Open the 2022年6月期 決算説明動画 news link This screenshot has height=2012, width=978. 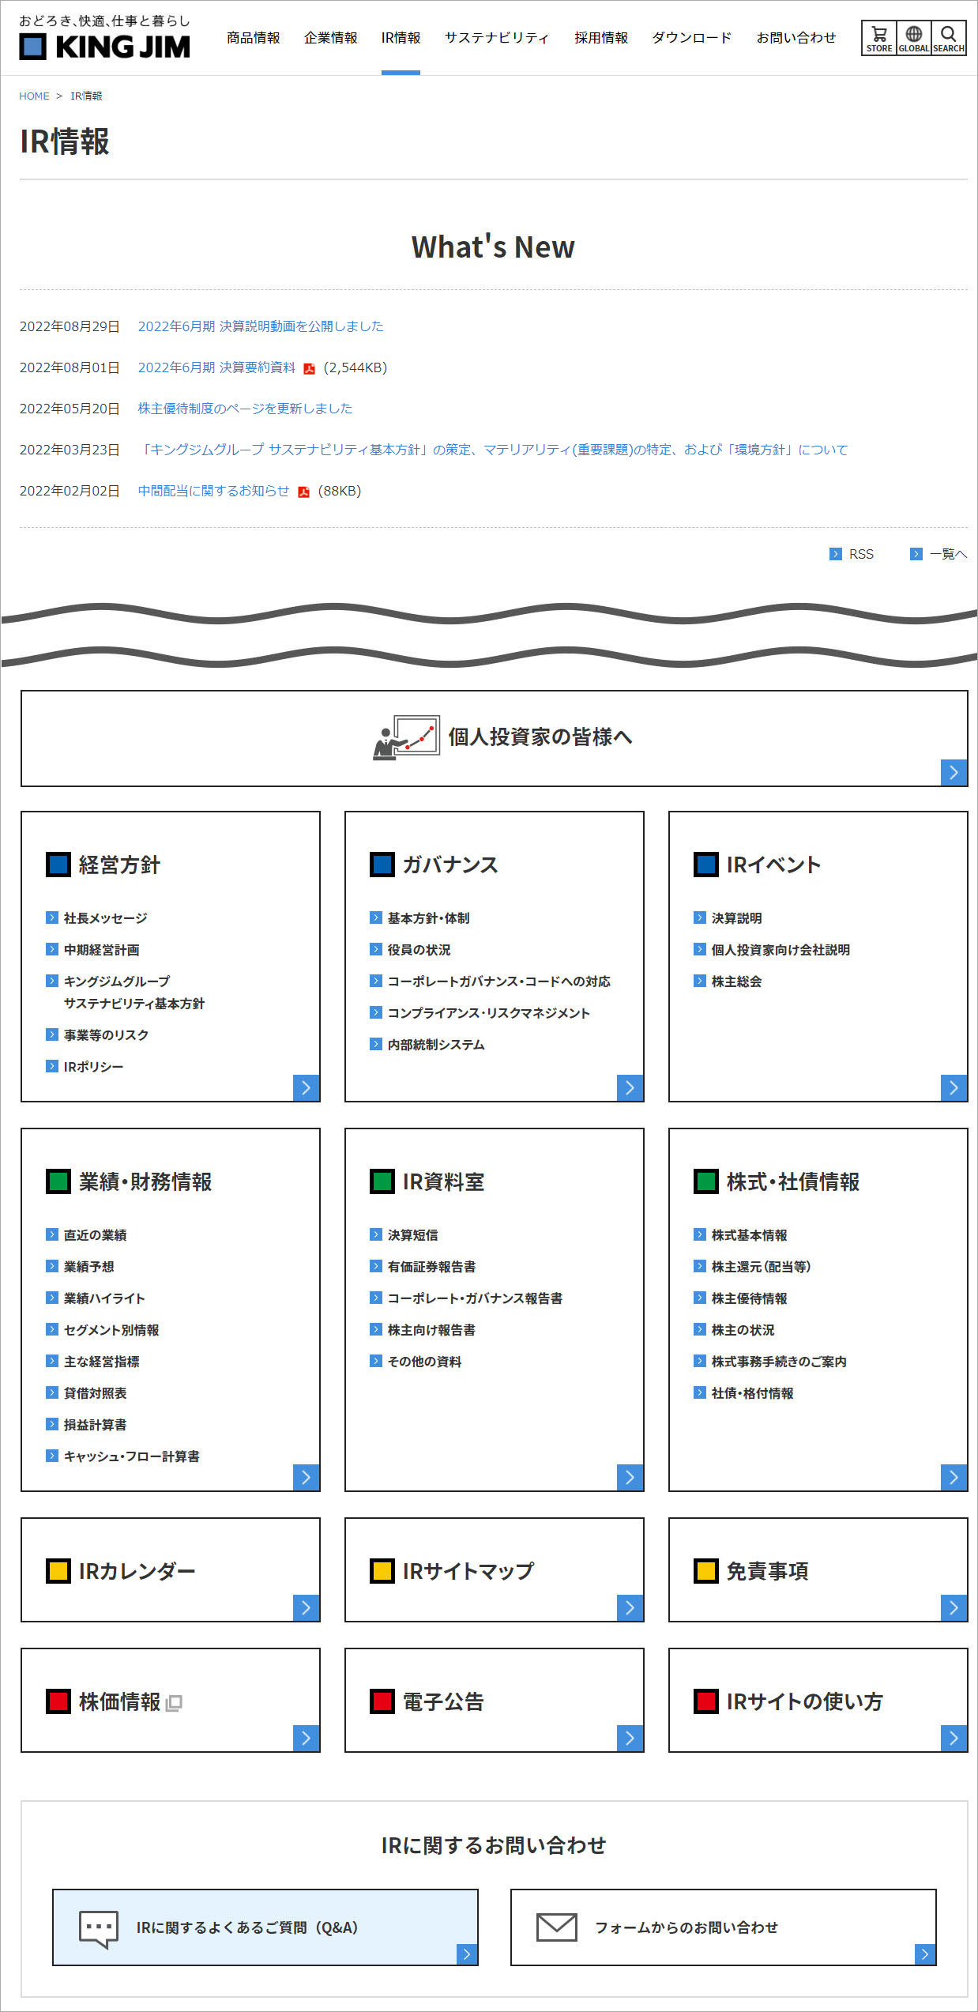[x=260, y=326]
